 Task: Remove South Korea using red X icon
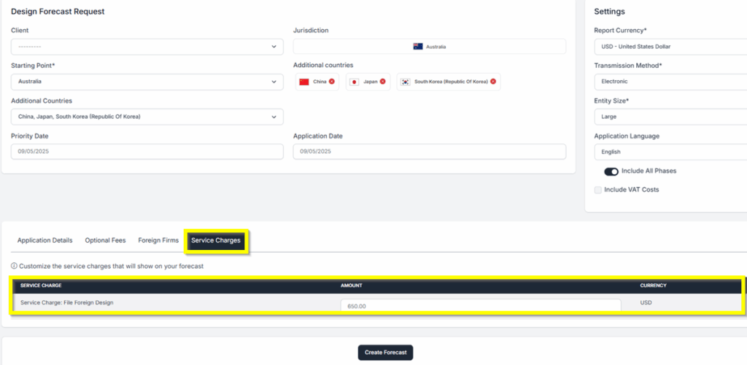point(493,82)
